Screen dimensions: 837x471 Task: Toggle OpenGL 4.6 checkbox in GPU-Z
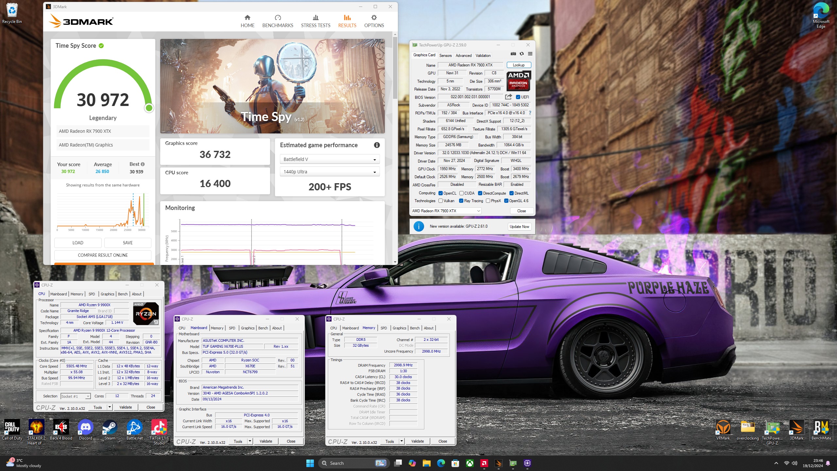click(x=506, y=201)
